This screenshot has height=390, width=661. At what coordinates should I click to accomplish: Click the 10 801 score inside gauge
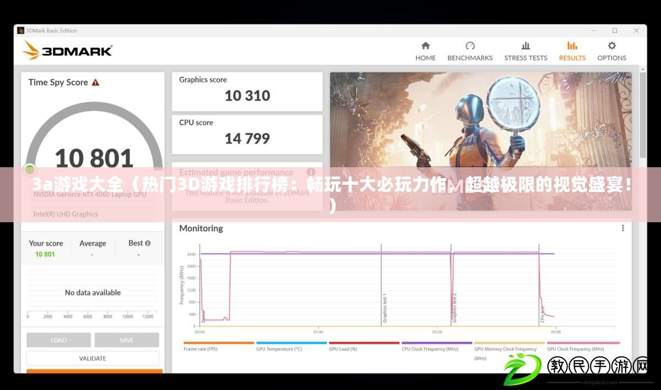click(x=94, y=158)
